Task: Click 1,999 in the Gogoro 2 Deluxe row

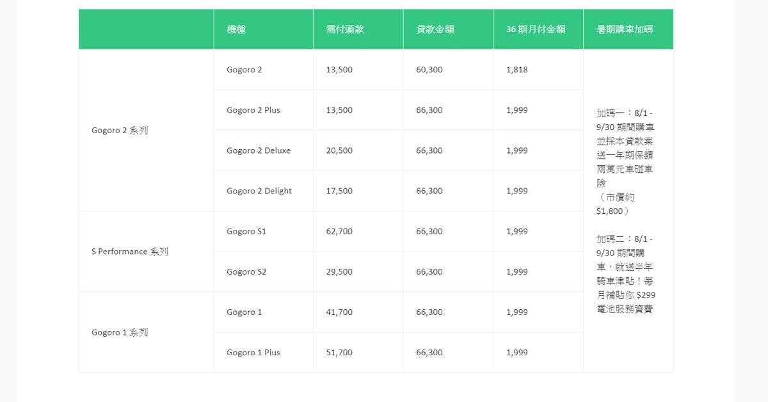Action: tap(517, 150)
